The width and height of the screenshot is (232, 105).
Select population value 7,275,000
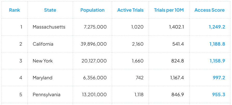pyautogui.click(x=95, y=27)
